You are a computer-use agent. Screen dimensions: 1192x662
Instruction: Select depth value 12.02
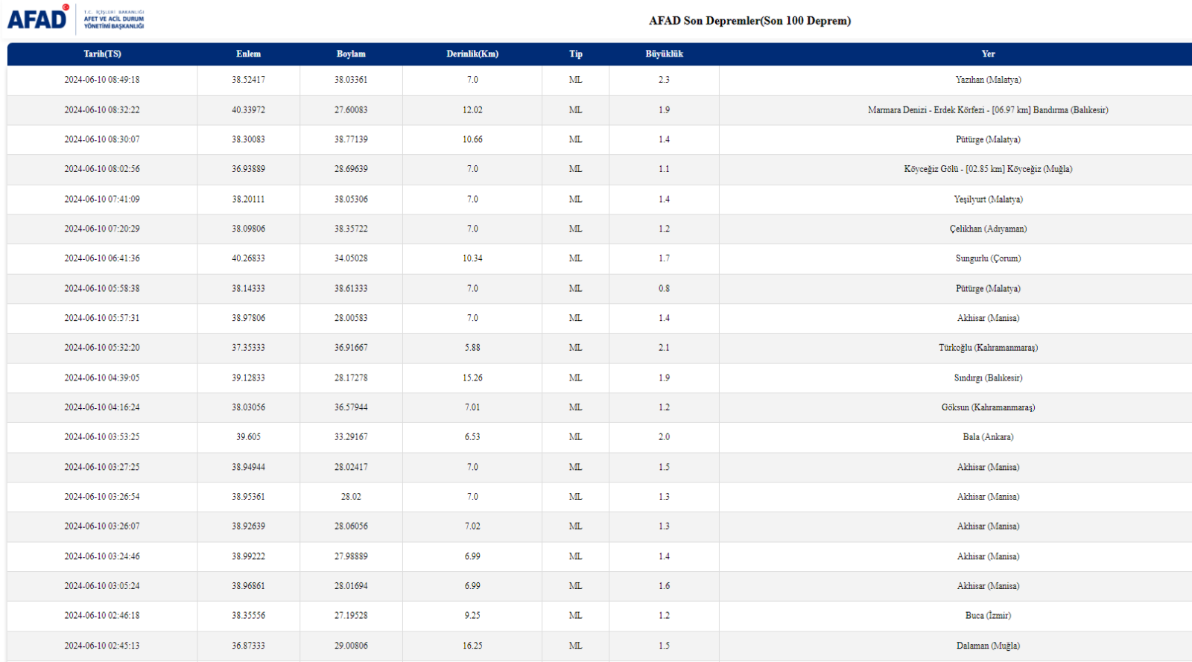472,109
